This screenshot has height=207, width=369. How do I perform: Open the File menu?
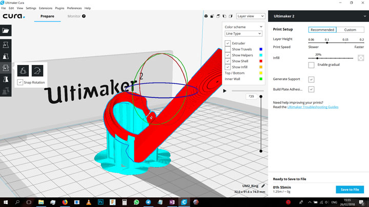click(x=4, y=8)
